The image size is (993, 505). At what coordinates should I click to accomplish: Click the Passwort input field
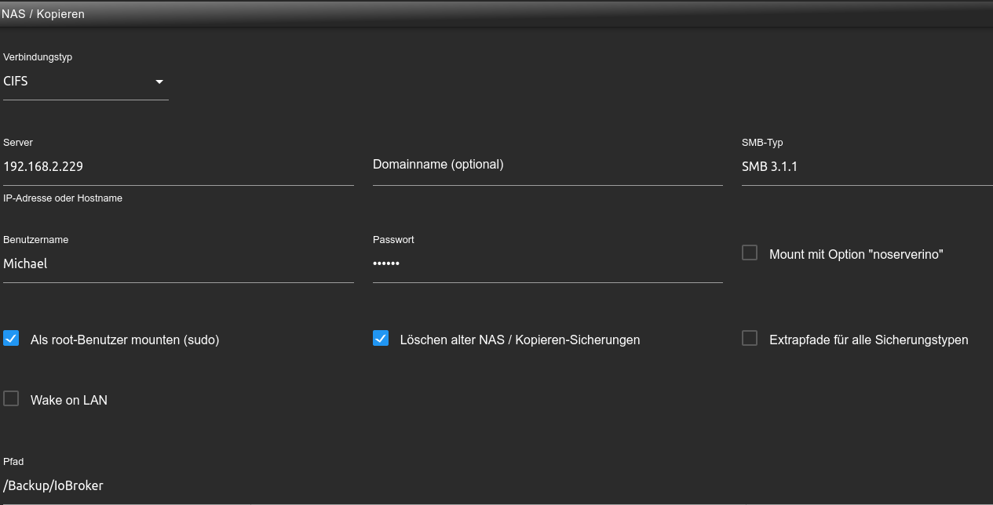pos(547,263)
